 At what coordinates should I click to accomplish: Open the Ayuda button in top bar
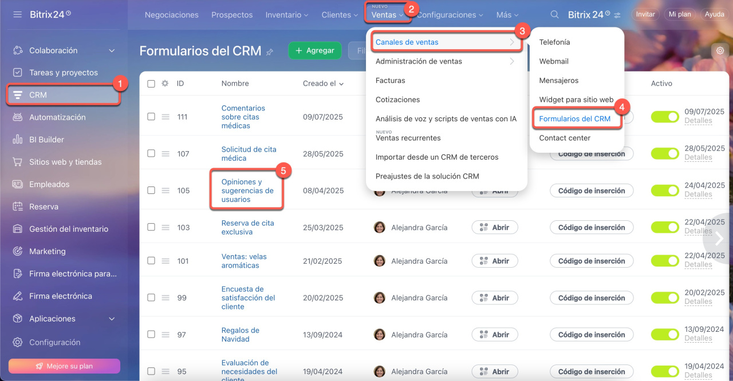(714, 14)
